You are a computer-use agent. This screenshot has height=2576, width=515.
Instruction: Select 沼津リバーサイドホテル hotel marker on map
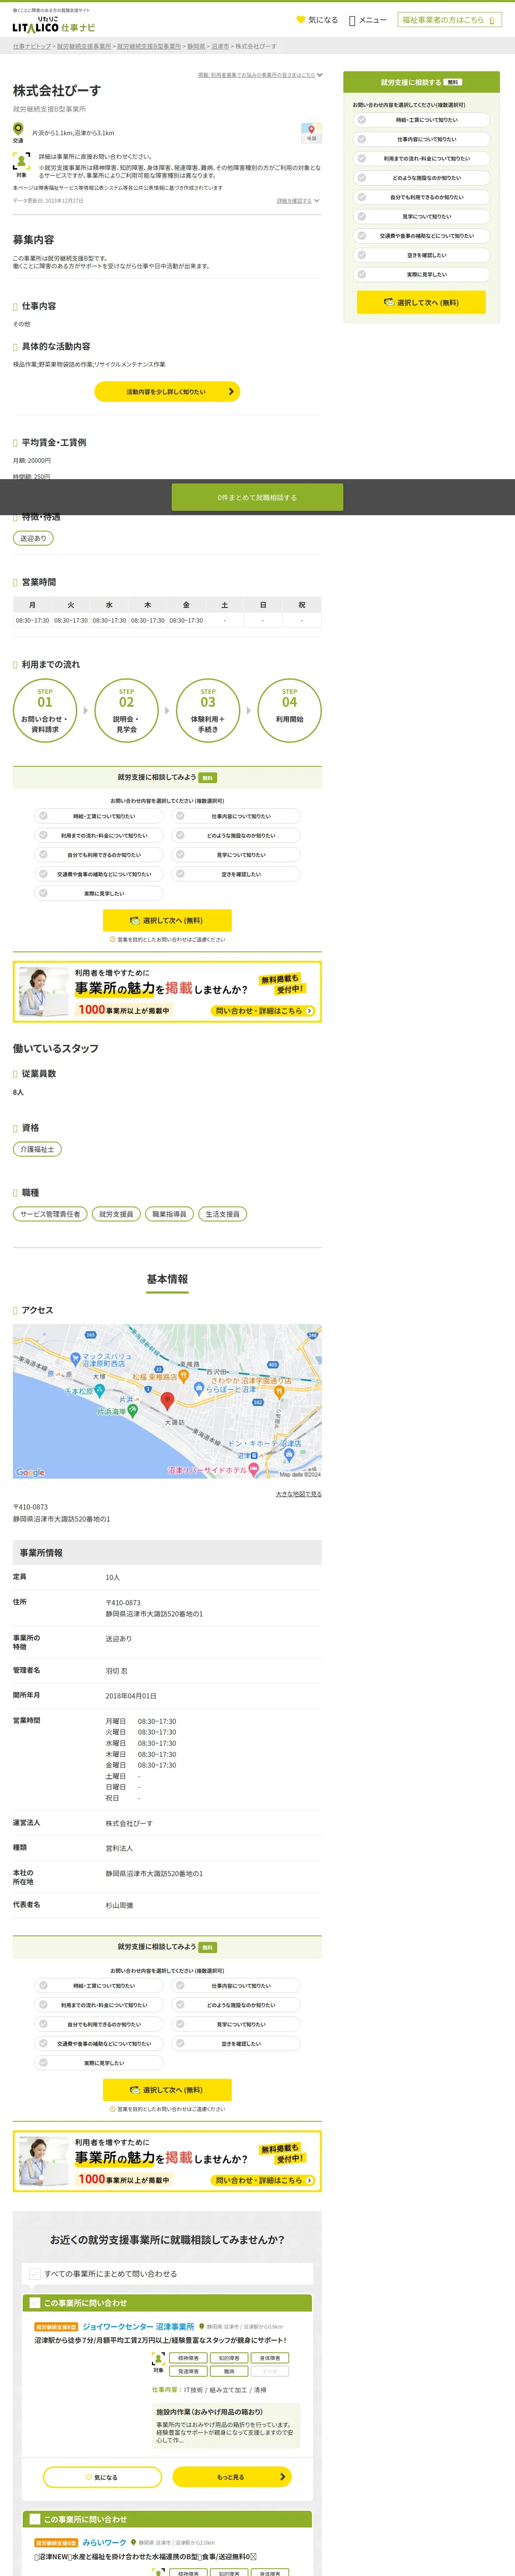pos(254,1470)
